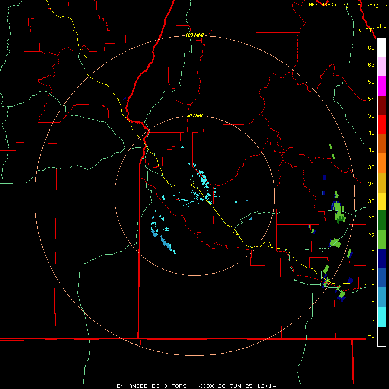Click the 100 NMI range ring label
The image size is (389, 389).
[194, 35]
